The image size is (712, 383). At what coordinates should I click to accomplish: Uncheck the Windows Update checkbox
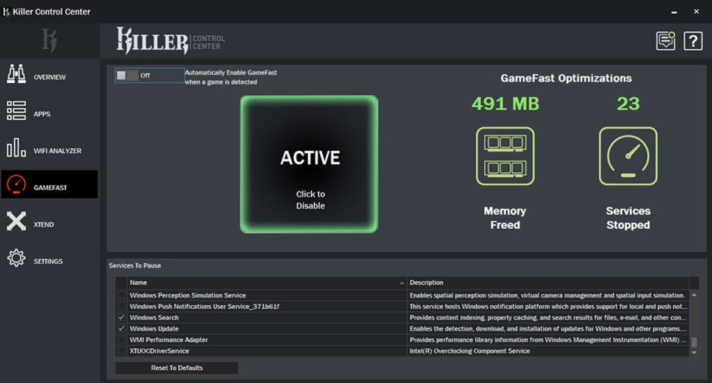click(121, 329)
